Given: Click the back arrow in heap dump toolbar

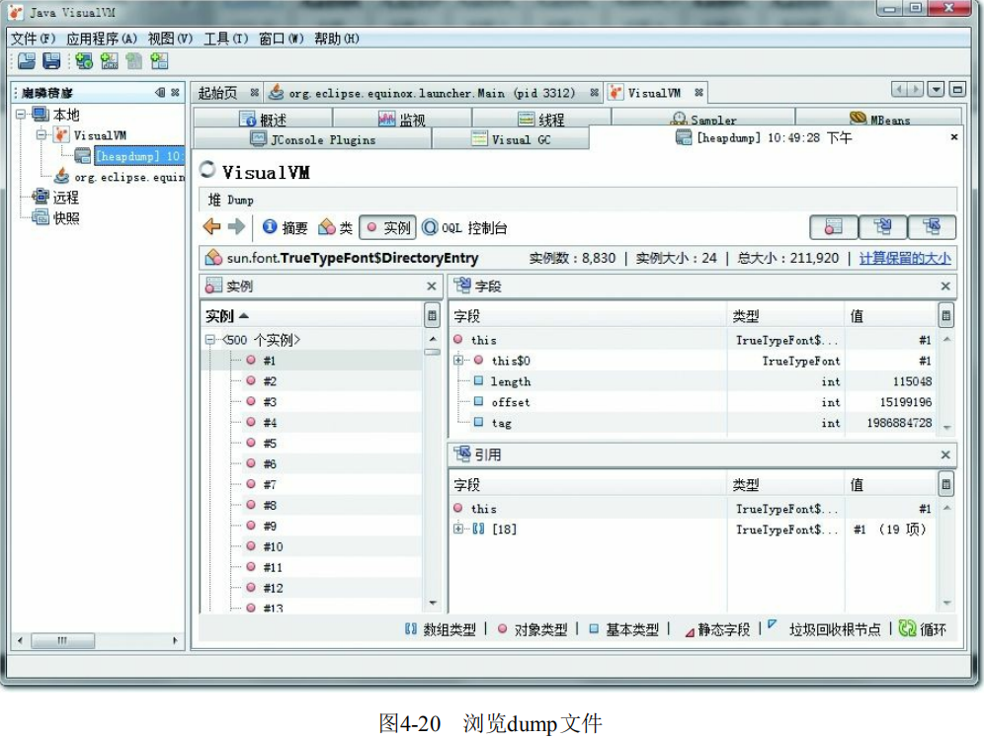Looking at the screenshot, I should 212,226.
